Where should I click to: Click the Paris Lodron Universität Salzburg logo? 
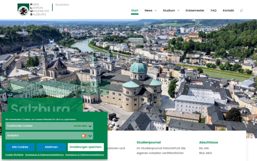click(33, 9)
